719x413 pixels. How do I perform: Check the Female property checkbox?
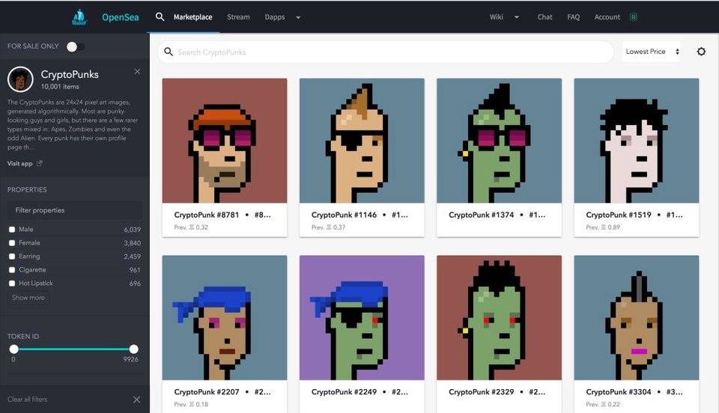12,242
